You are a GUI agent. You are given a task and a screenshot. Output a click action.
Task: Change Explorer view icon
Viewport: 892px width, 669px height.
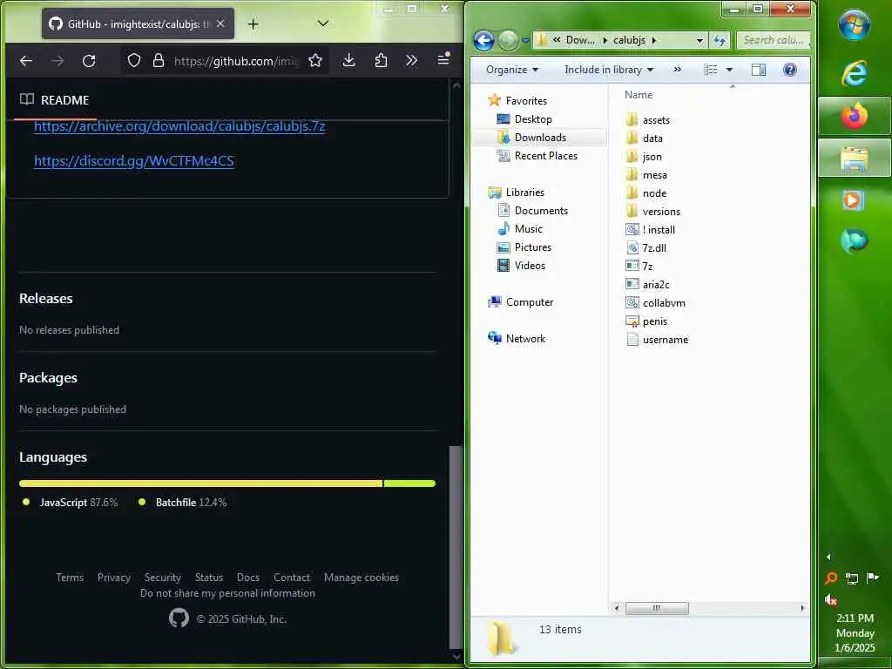[711, 70]
